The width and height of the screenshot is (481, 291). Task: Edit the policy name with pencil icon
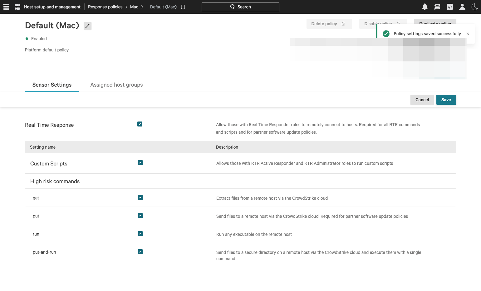click(x=88, y=26)
